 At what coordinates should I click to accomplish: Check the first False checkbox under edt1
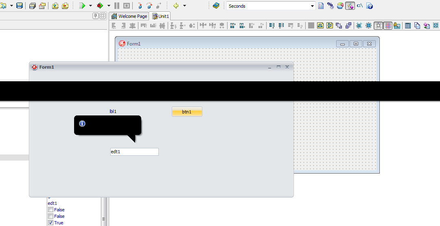(x=50, y=210)
